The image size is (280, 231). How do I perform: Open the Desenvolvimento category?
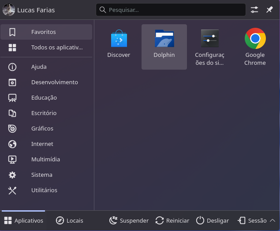pyautogui.click(x=46, y=82)
